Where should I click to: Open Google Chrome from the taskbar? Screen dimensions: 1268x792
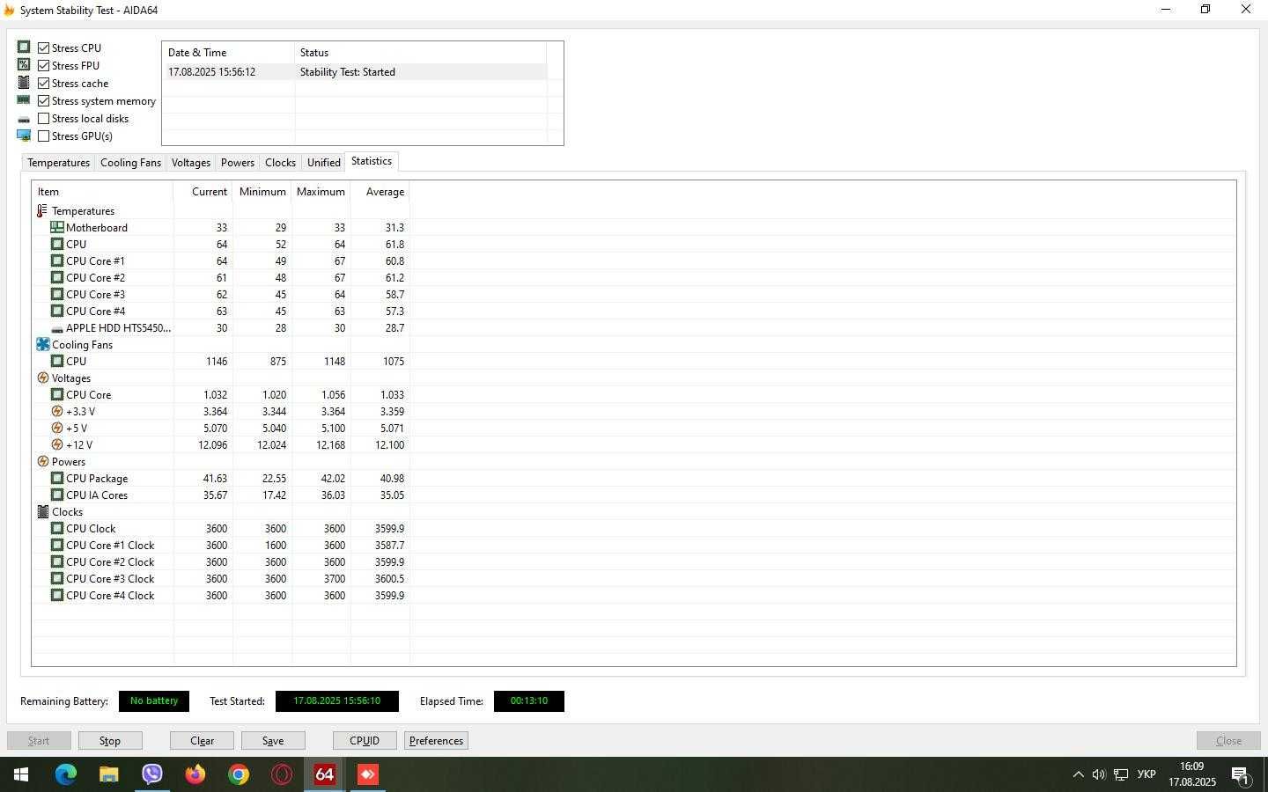[x=239, y=774]
